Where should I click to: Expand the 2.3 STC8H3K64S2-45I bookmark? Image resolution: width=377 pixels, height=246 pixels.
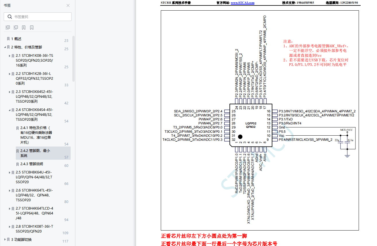coord(9,92)
